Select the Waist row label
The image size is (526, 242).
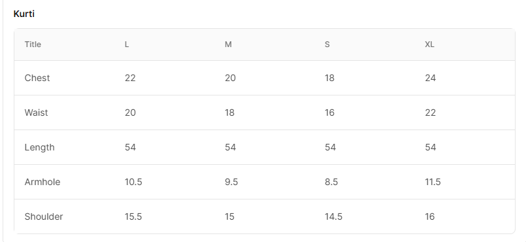tap(36, 112)
